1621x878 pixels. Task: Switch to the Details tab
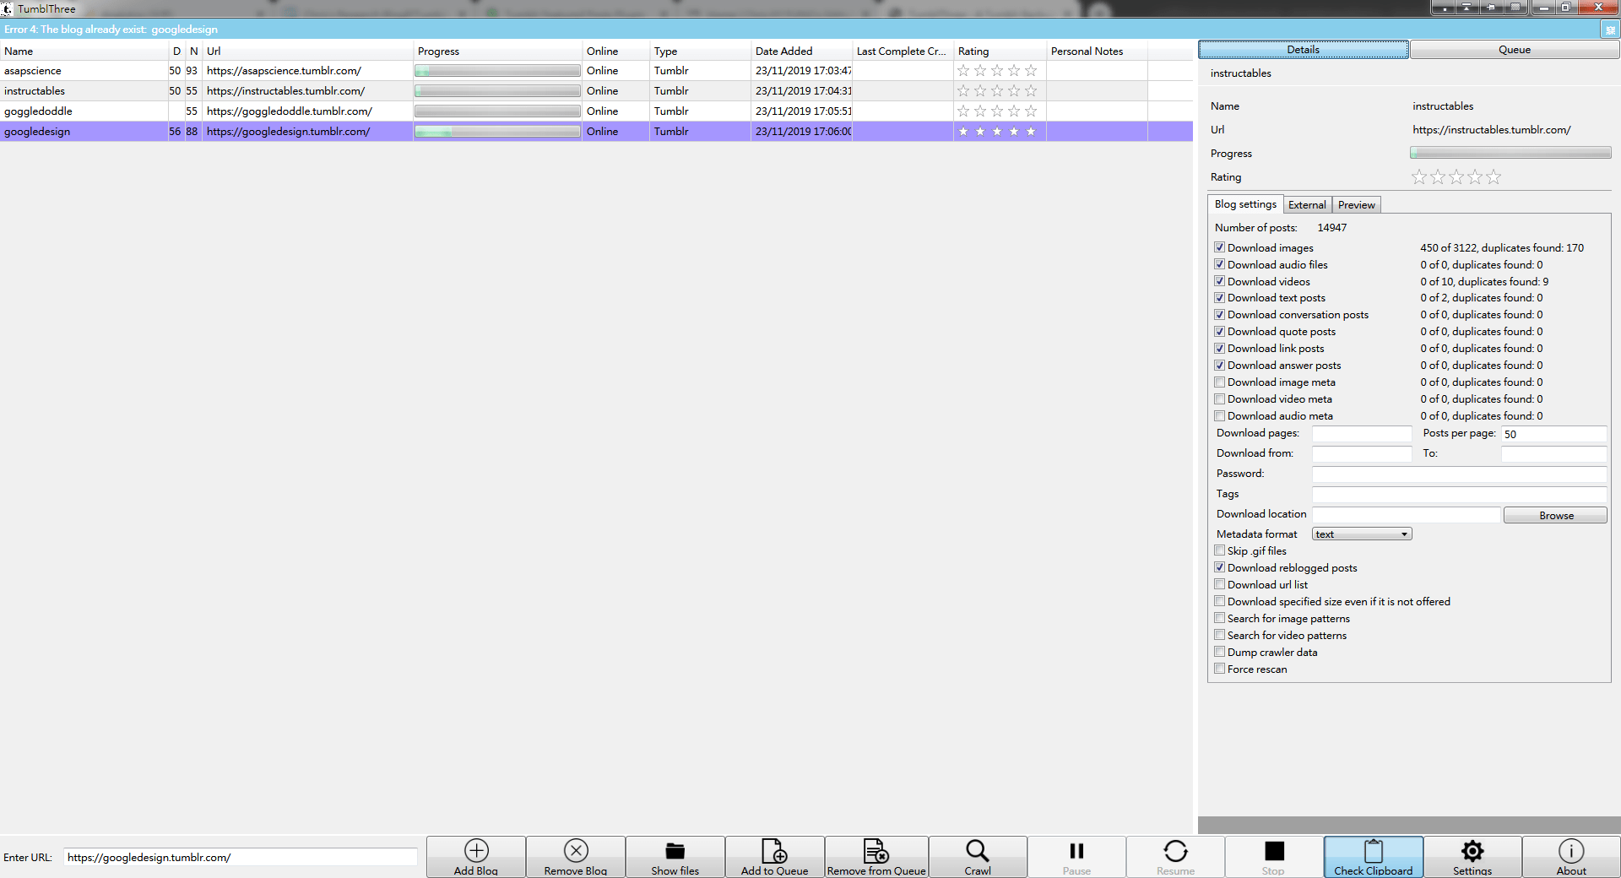tap(1303, 50)
